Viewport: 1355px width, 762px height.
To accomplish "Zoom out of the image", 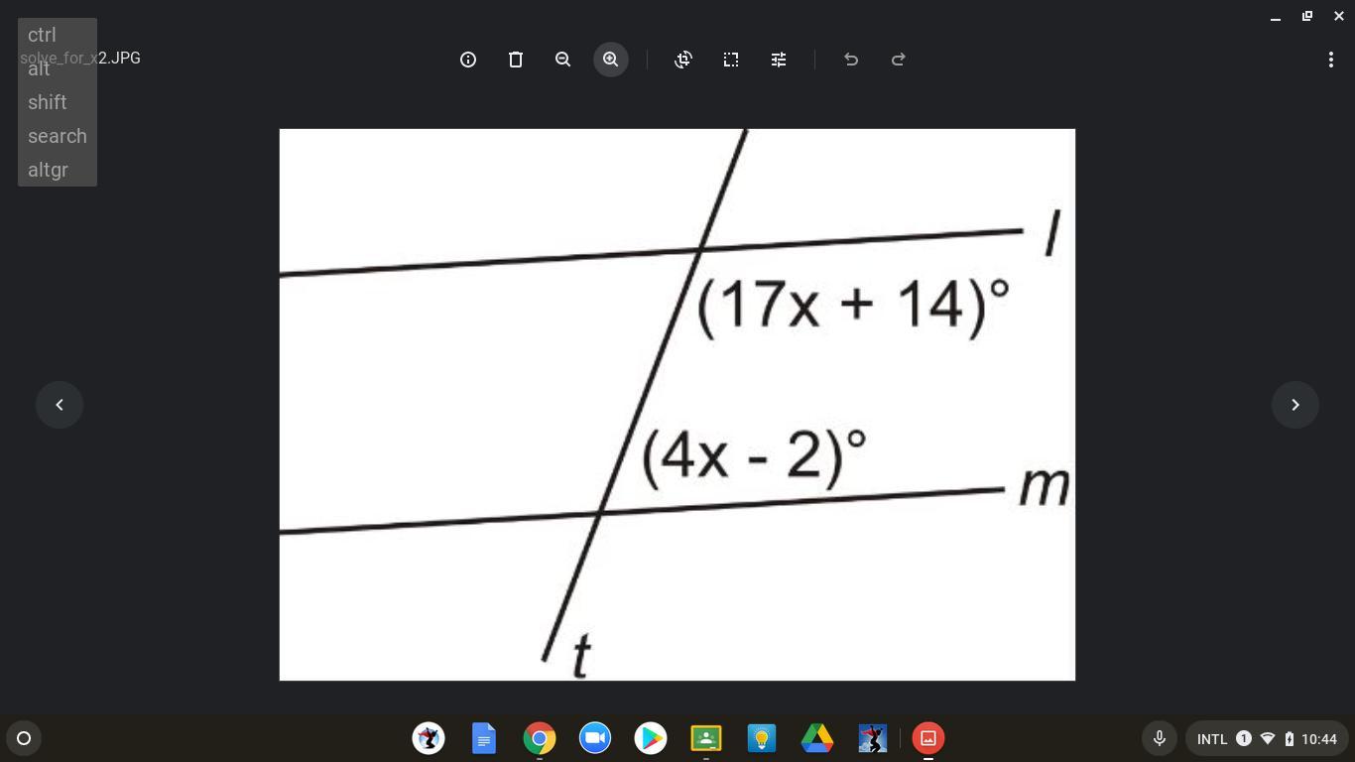I will [x=563, y=60].
